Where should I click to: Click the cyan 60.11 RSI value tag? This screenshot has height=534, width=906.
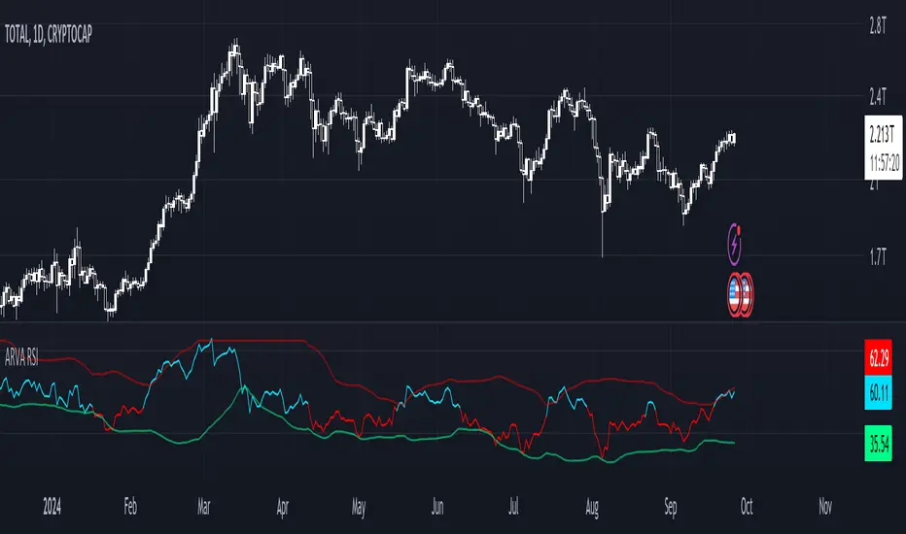click(878, 392)
